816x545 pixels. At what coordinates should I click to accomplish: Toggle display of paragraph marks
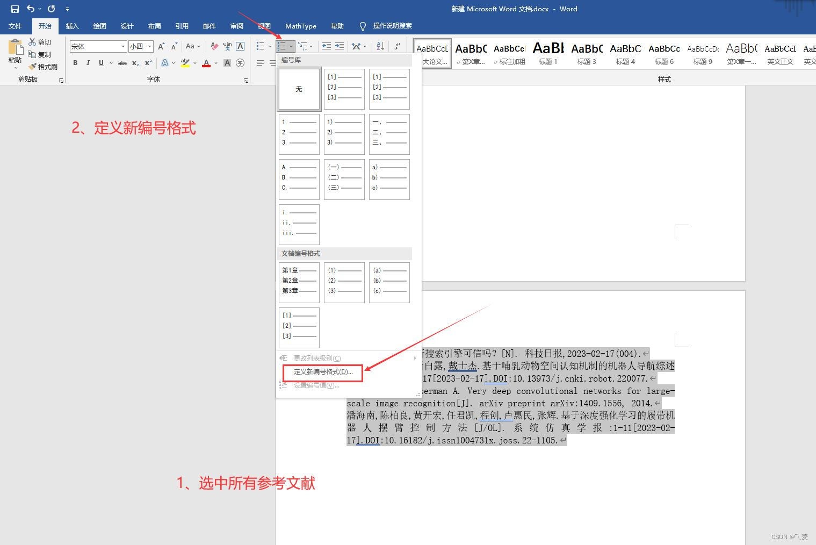(397, 46)
